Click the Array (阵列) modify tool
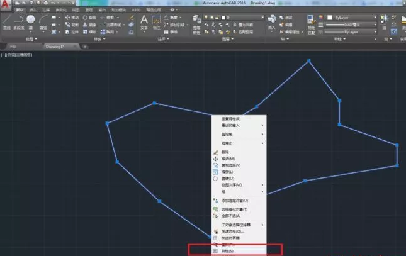The image size is (406, 256). click(x=108, y=32)
